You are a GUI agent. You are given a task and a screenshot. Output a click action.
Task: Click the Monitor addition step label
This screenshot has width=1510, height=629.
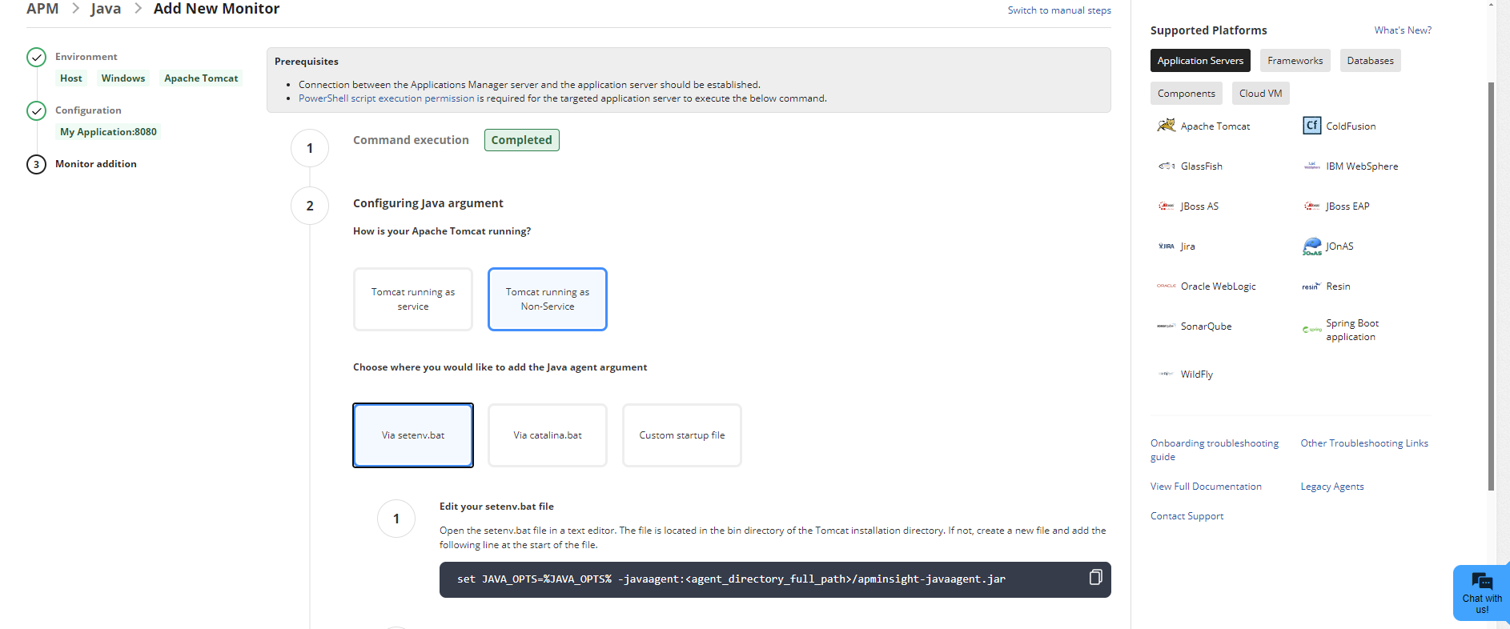[x=96, y=164]
